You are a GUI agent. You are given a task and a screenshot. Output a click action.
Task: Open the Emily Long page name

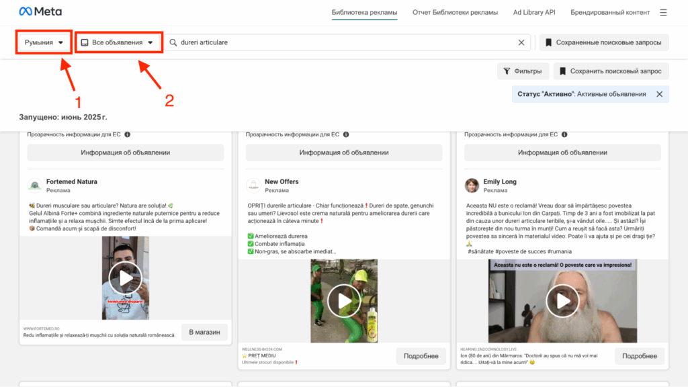[x=500, y=181]
